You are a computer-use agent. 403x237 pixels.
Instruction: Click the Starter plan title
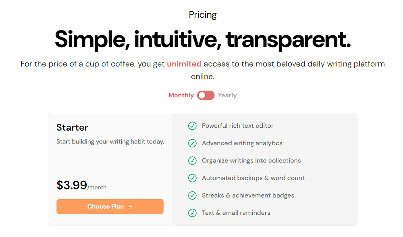(x=72, y=127)
